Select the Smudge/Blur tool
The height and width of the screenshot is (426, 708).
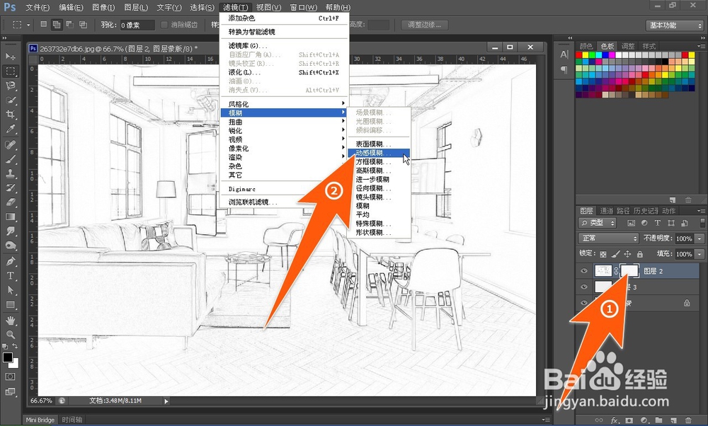(11, 231)
